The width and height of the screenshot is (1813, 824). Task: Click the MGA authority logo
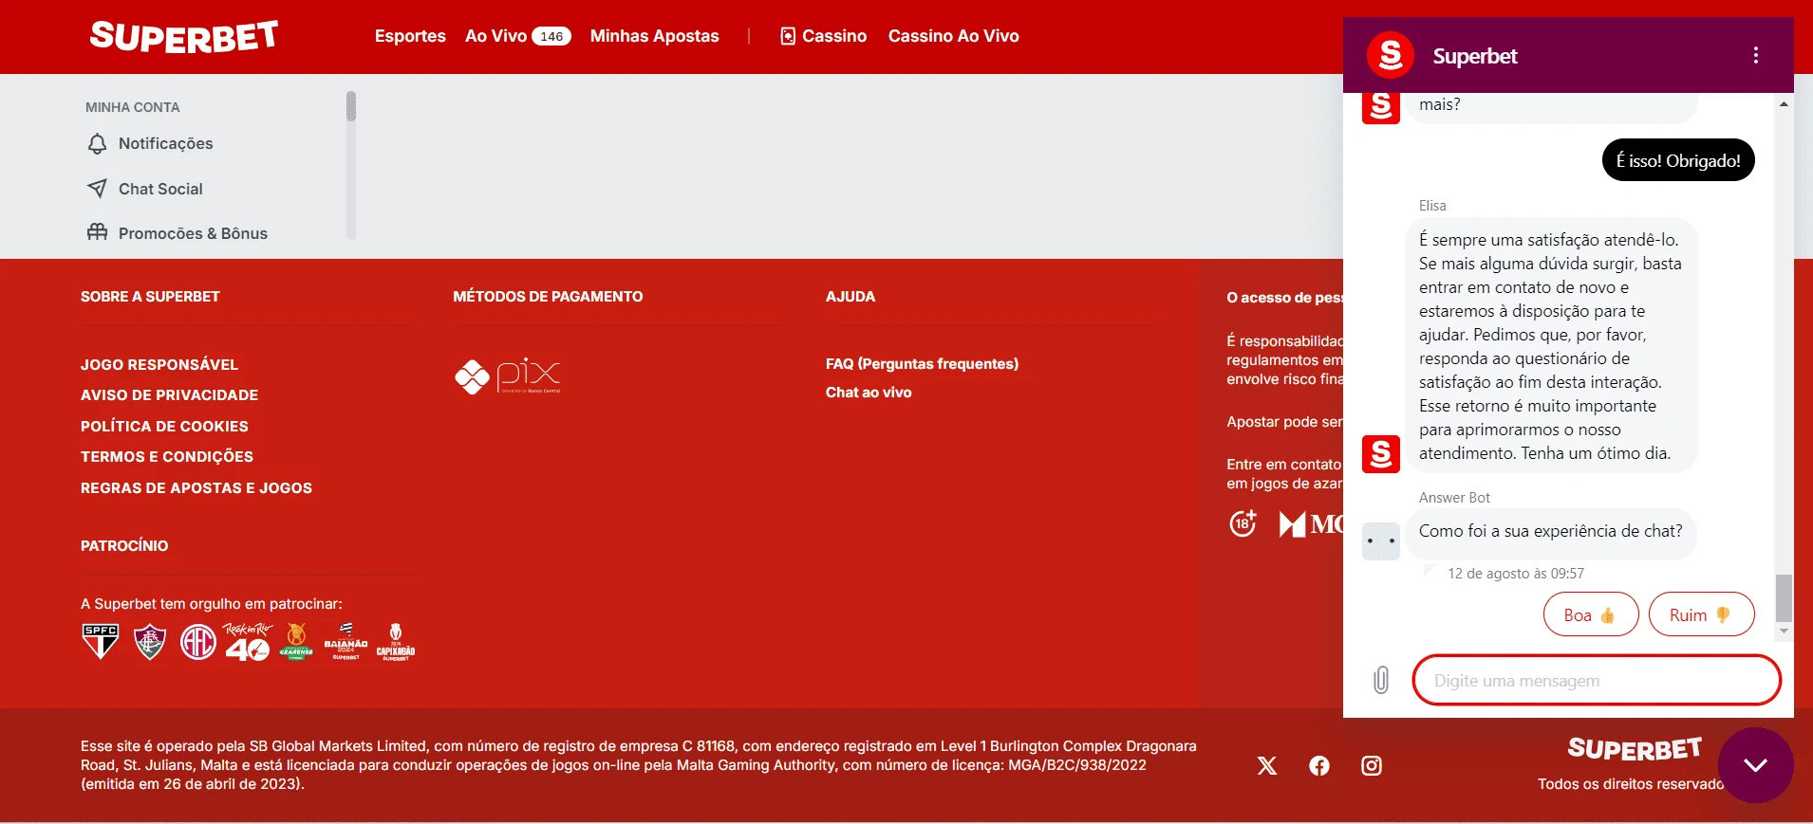[1311, 524]
